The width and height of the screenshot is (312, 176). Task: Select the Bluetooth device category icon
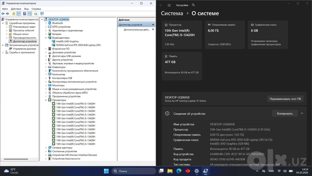pos(50,23)
